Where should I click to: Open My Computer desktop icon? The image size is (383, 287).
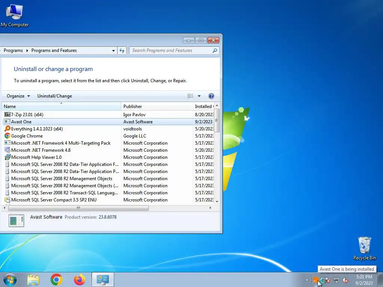pyautogui.click(x=15, y=15)
